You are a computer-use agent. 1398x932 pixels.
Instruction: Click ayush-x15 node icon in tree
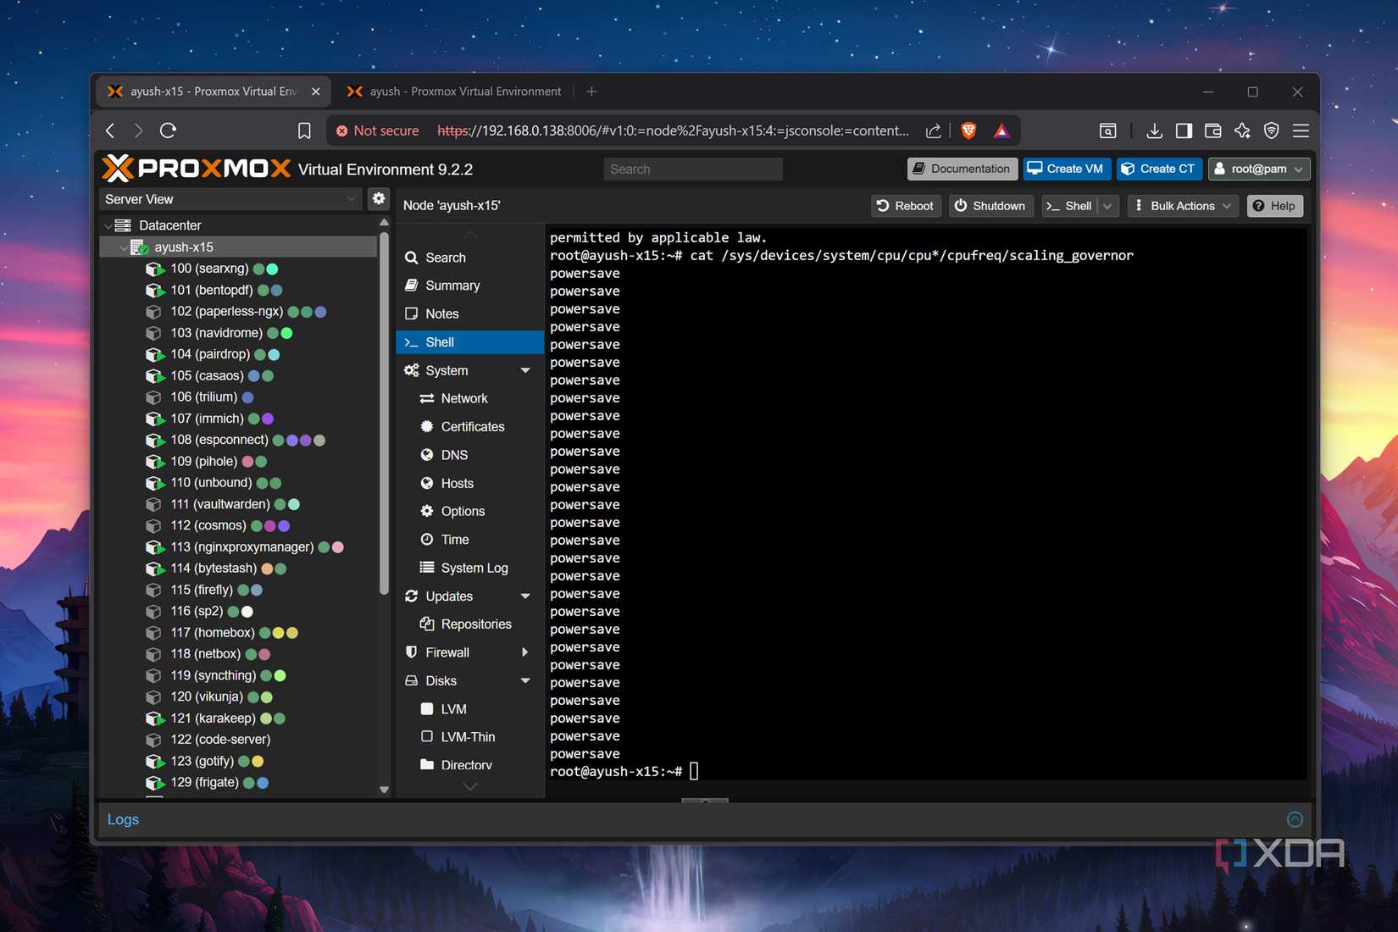click(140, 247)
